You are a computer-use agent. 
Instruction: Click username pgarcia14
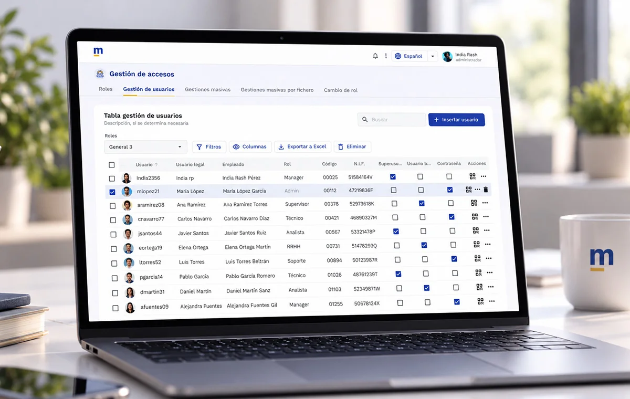pos(151,277)
